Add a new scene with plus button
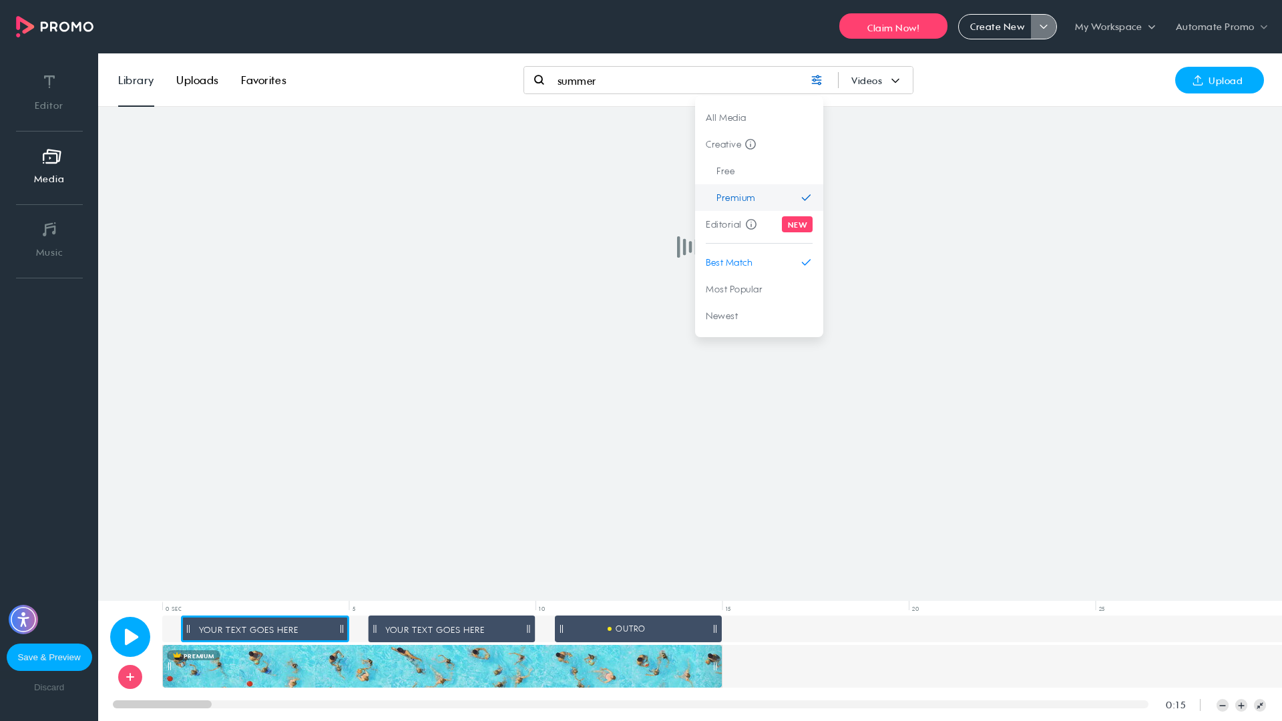 coord(130,677)
